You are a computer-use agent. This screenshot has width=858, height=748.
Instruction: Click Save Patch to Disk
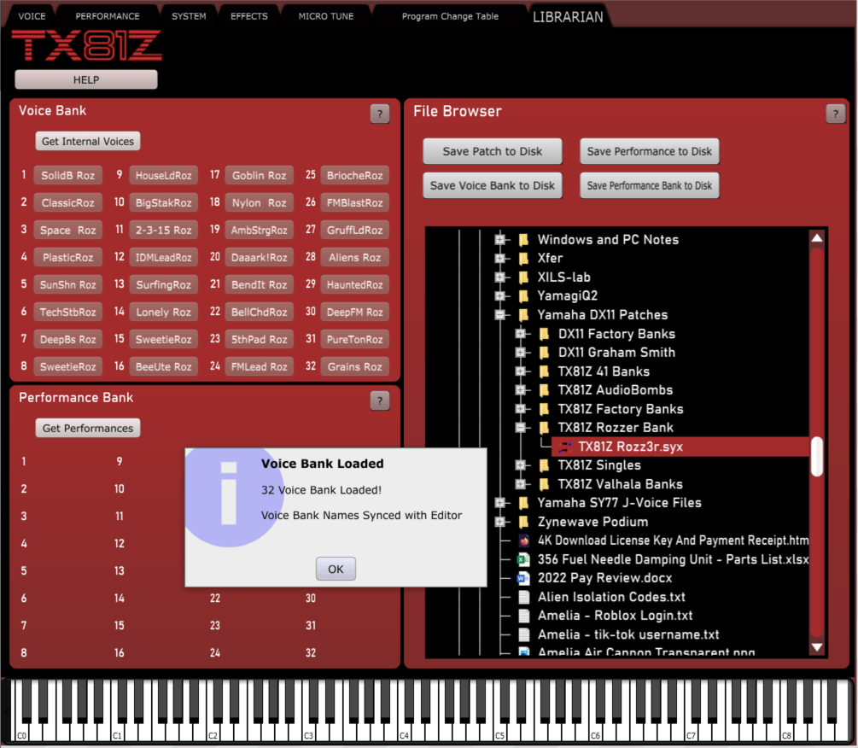point(492,151)
